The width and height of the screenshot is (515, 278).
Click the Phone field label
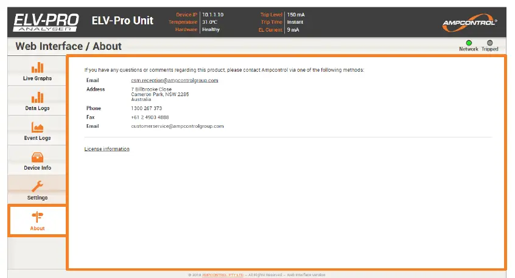(x=94, y=108)
